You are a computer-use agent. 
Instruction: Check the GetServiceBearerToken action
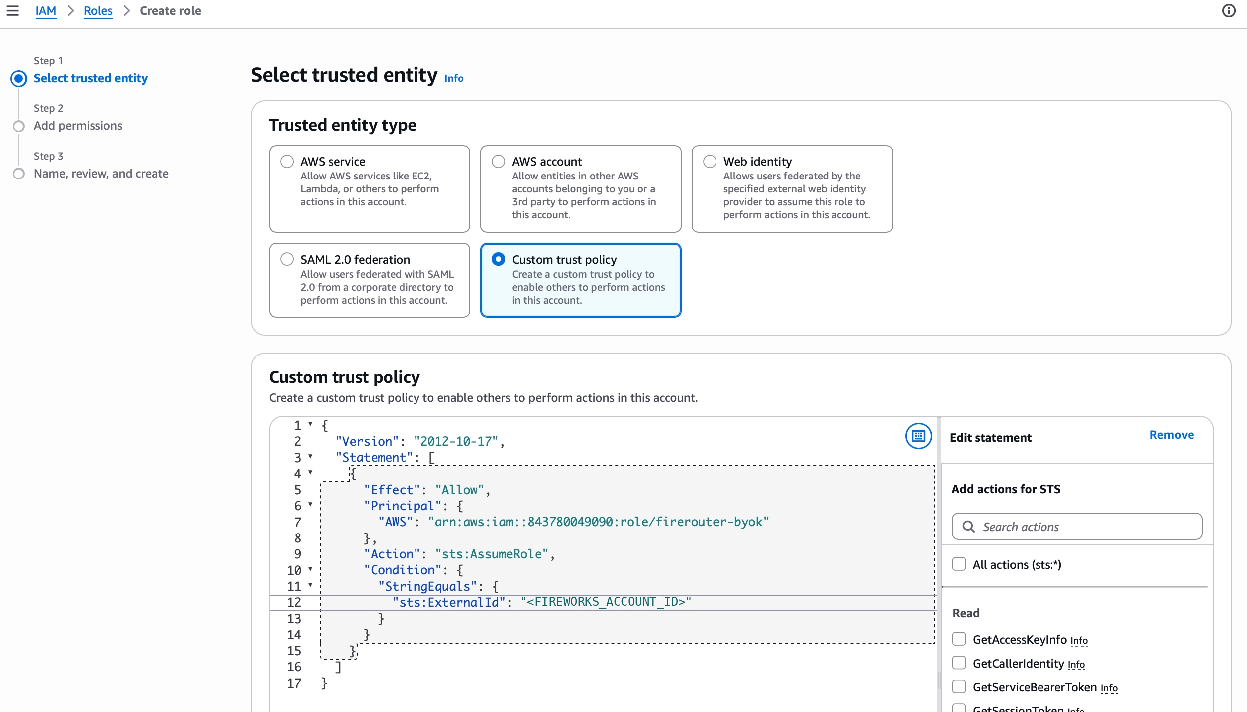coord(959,687)
